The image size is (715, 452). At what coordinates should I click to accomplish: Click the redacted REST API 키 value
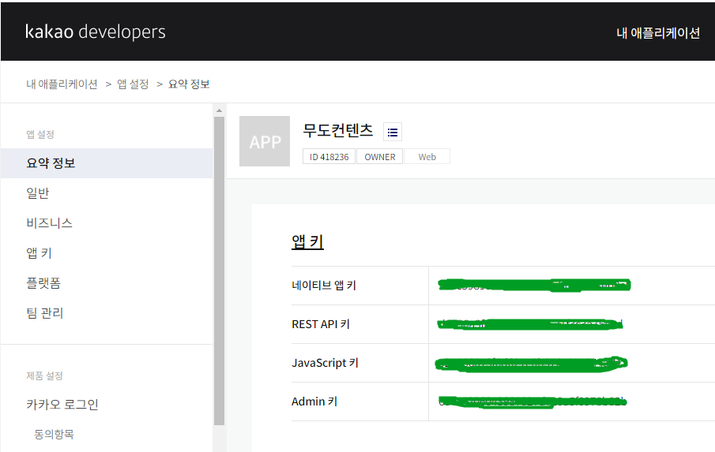(x=530, y=324)
